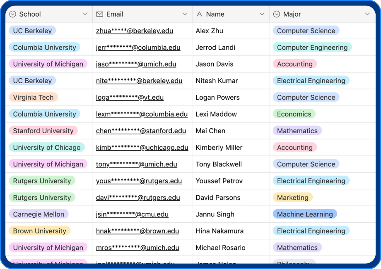Select the Jannu Singh name cell
Image resolution: width=381 pixels, height=269 pixels.
pyautogui.click(x=231, y=214)
